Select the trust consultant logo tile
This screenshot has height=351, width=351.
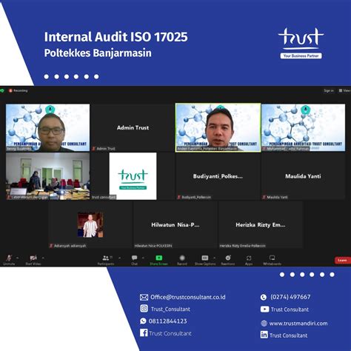tap(133, 176)
